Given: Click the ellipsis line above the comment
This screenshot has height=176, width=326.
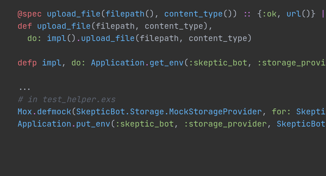Looking at the screenshot, I should pyautogui.click(x=25, y=88).
